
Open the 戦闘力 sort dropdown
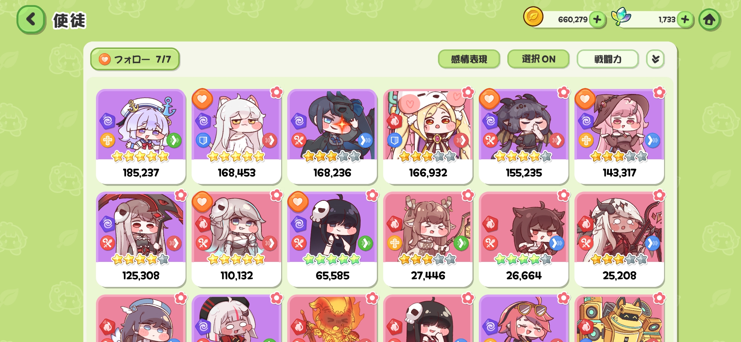pos(608,59)
